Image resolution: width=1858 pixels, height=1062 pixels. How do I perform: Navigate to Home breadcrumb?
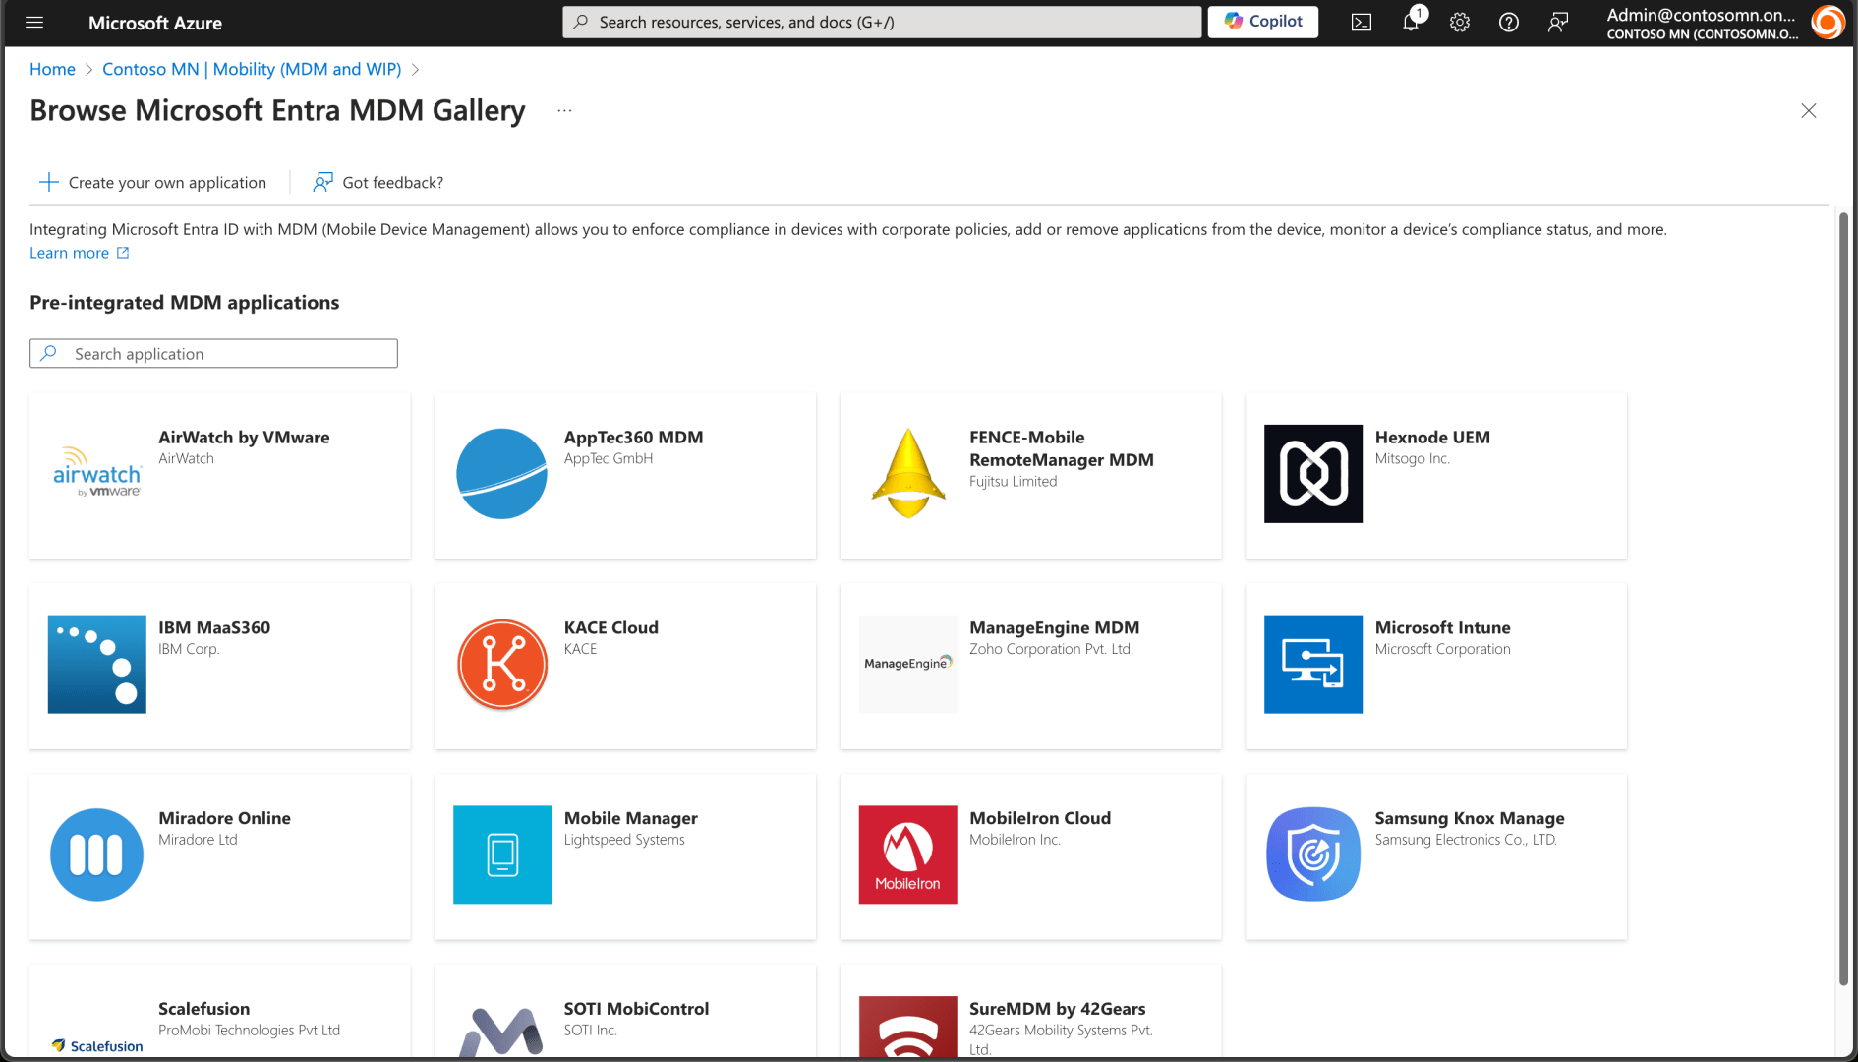click(52, 69)
